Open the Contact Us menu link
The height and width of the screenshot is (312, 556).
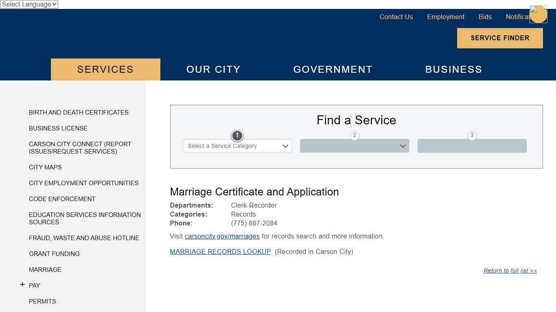396,17
